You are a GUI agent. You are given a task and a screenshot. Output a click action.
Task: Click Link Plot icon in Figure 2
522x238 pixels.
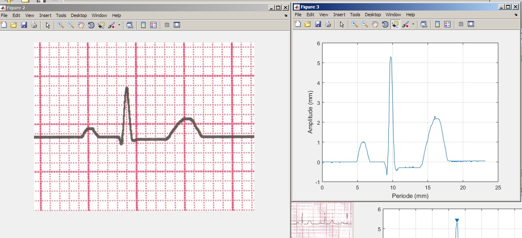(130, 25)
